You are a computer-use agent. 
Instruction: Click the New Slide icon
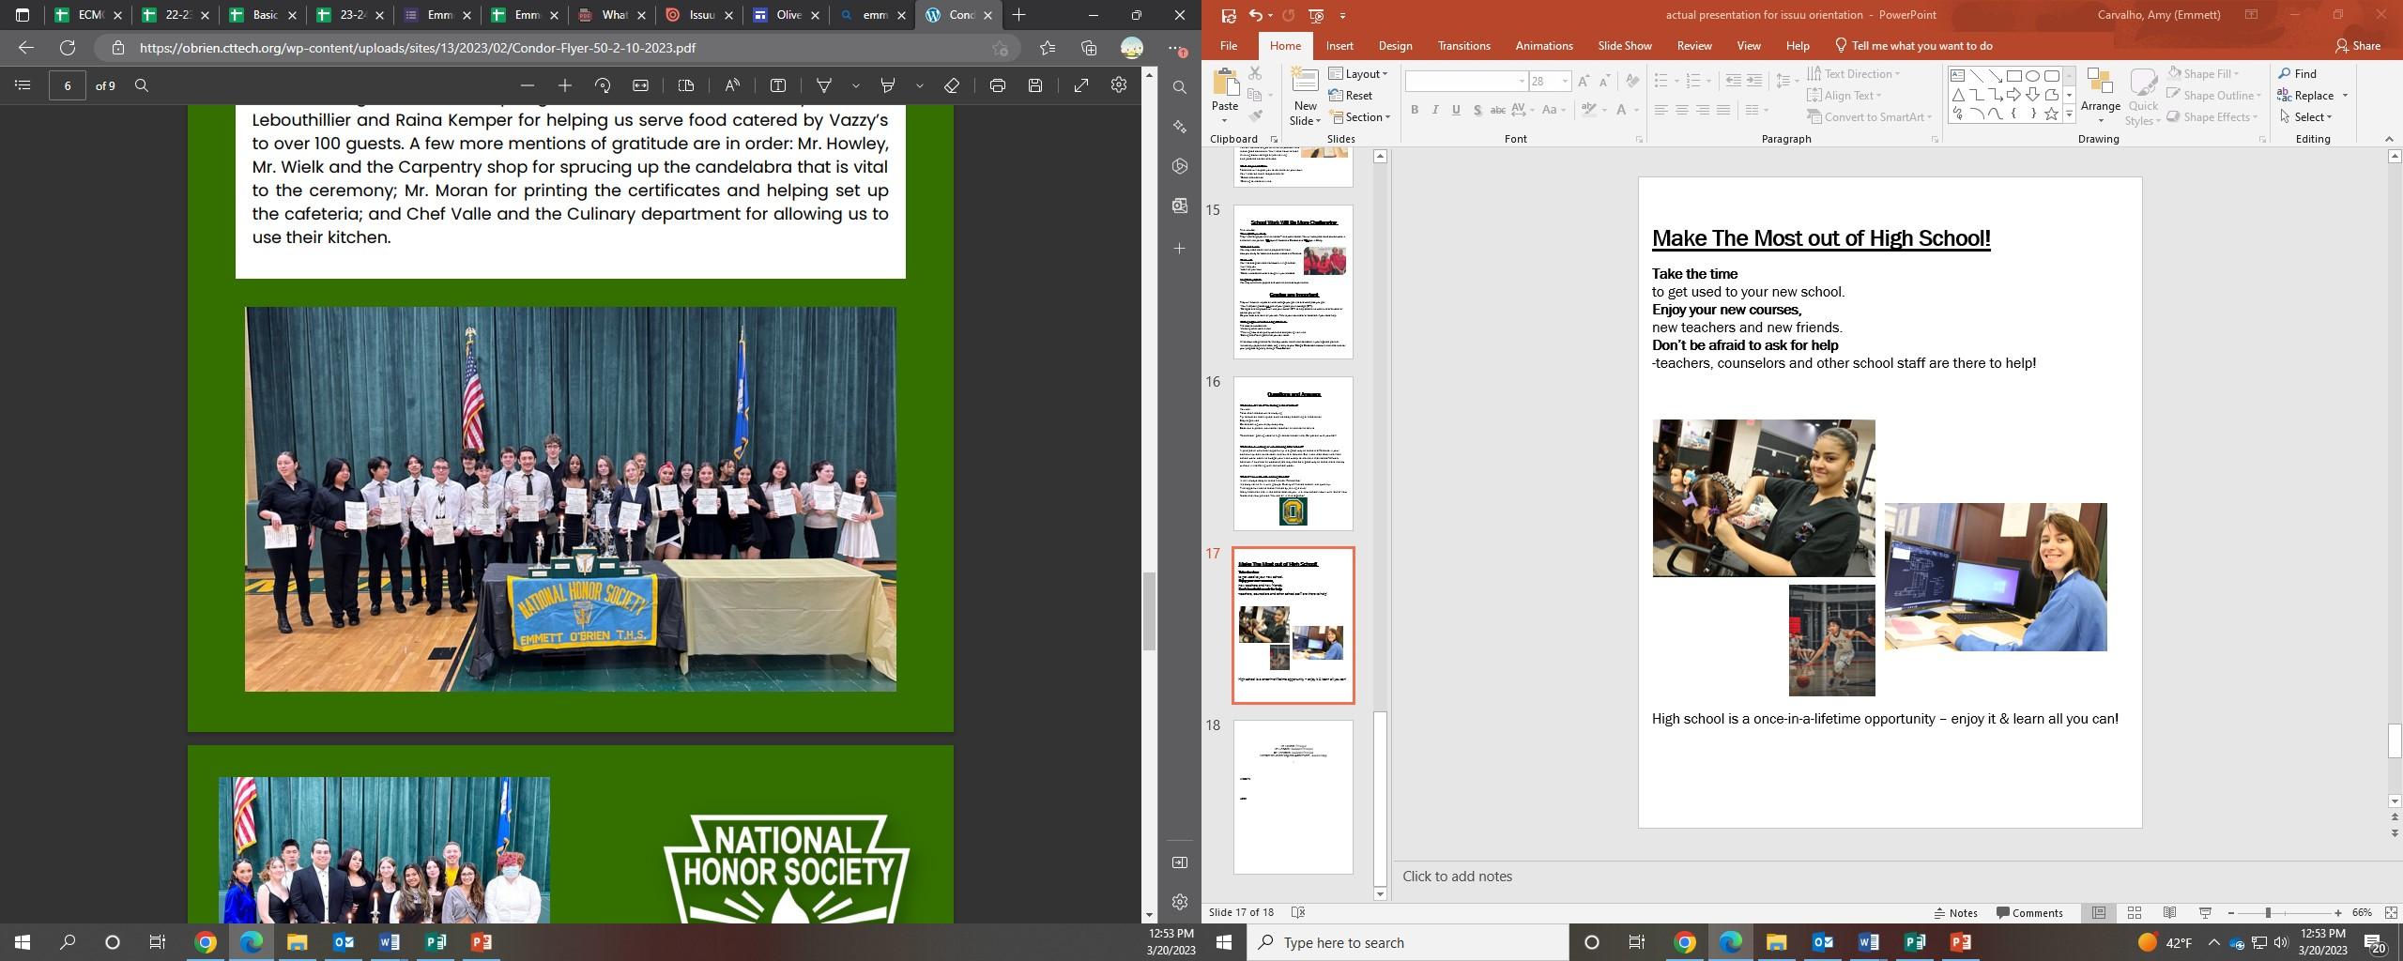(1305, 82)
